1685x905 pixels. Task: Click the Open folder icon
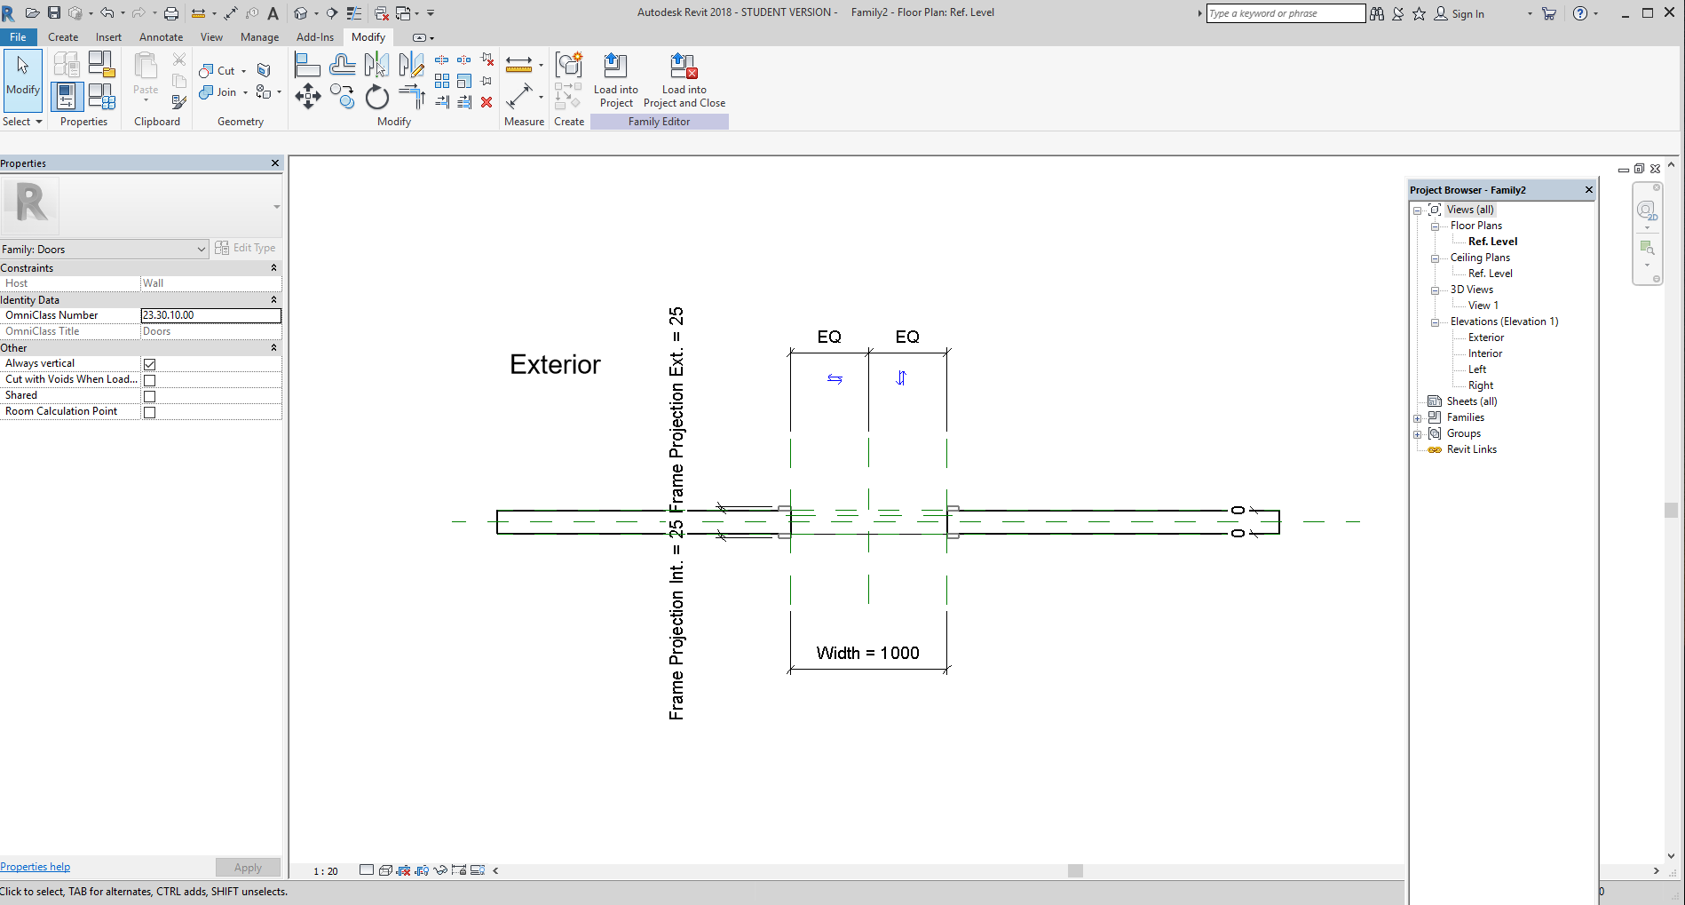coord(32,13)
